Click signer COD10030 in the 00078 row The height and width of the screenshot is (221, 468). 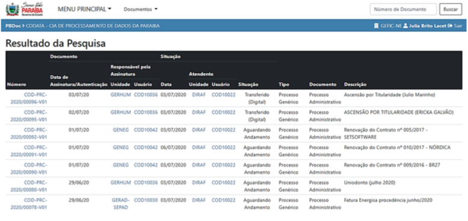[x=146, y=200]
